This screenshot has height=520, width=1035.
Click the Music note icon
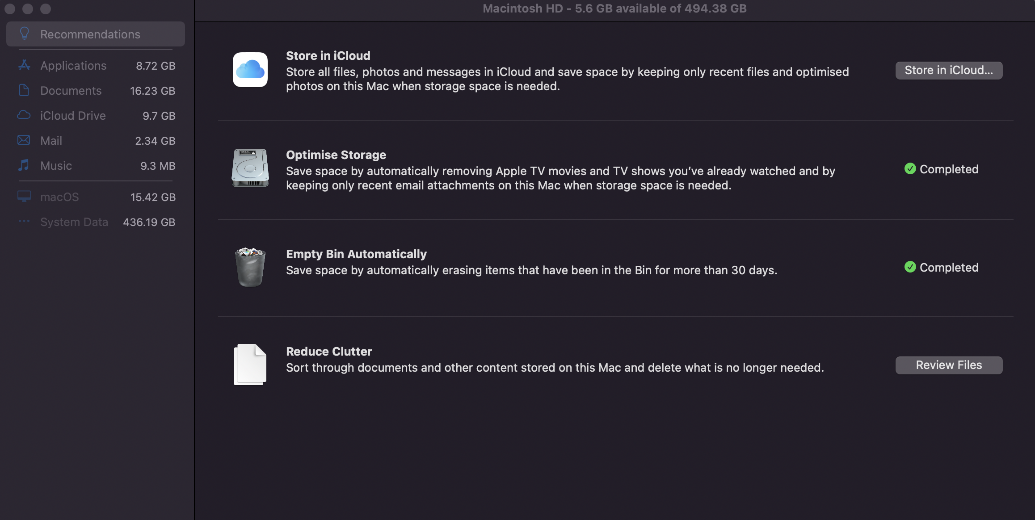(24, 165)
